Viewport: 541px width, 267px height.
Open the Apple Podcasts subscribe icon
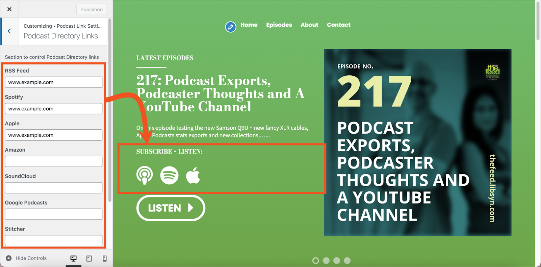[x=145, y=176]
